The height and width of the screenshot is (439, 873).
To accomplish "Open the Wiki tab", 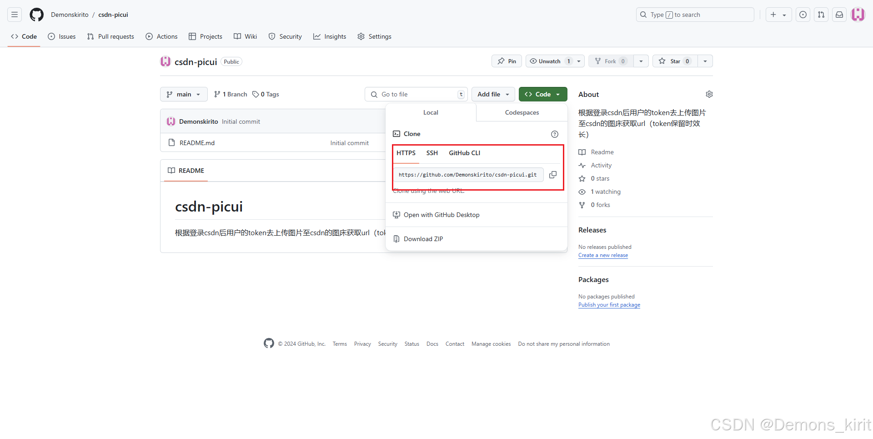I will (246, 36).
